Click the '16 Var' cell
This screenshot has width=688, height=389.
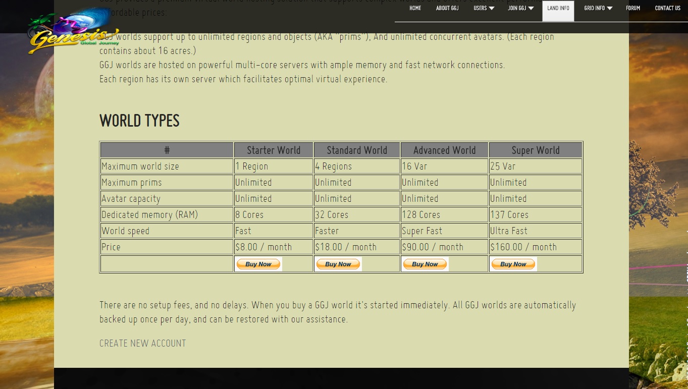pyautogui.click(x=445, y=166)
